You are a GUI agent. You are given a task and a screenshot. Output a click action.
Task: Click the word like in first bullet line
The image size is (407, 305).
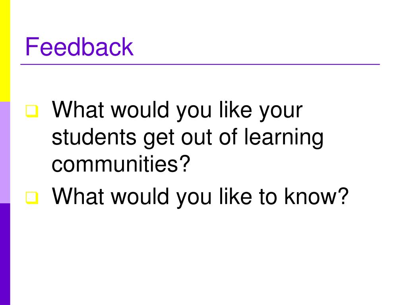235,110
